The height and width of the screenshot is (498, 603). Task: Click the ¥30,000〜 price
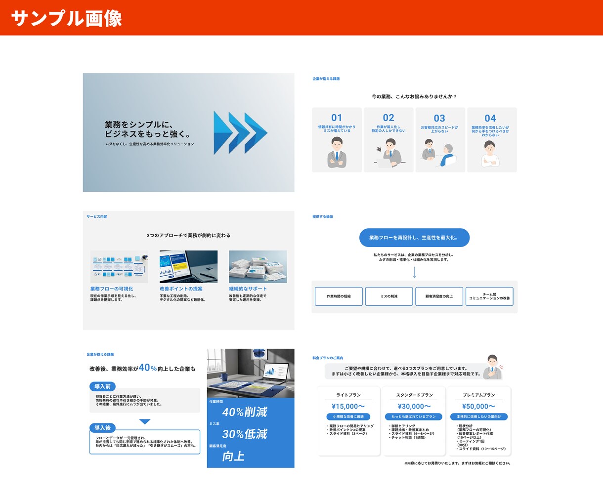414,406
